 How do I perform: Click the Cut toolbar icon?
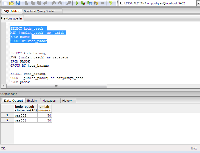pos(26,3)
